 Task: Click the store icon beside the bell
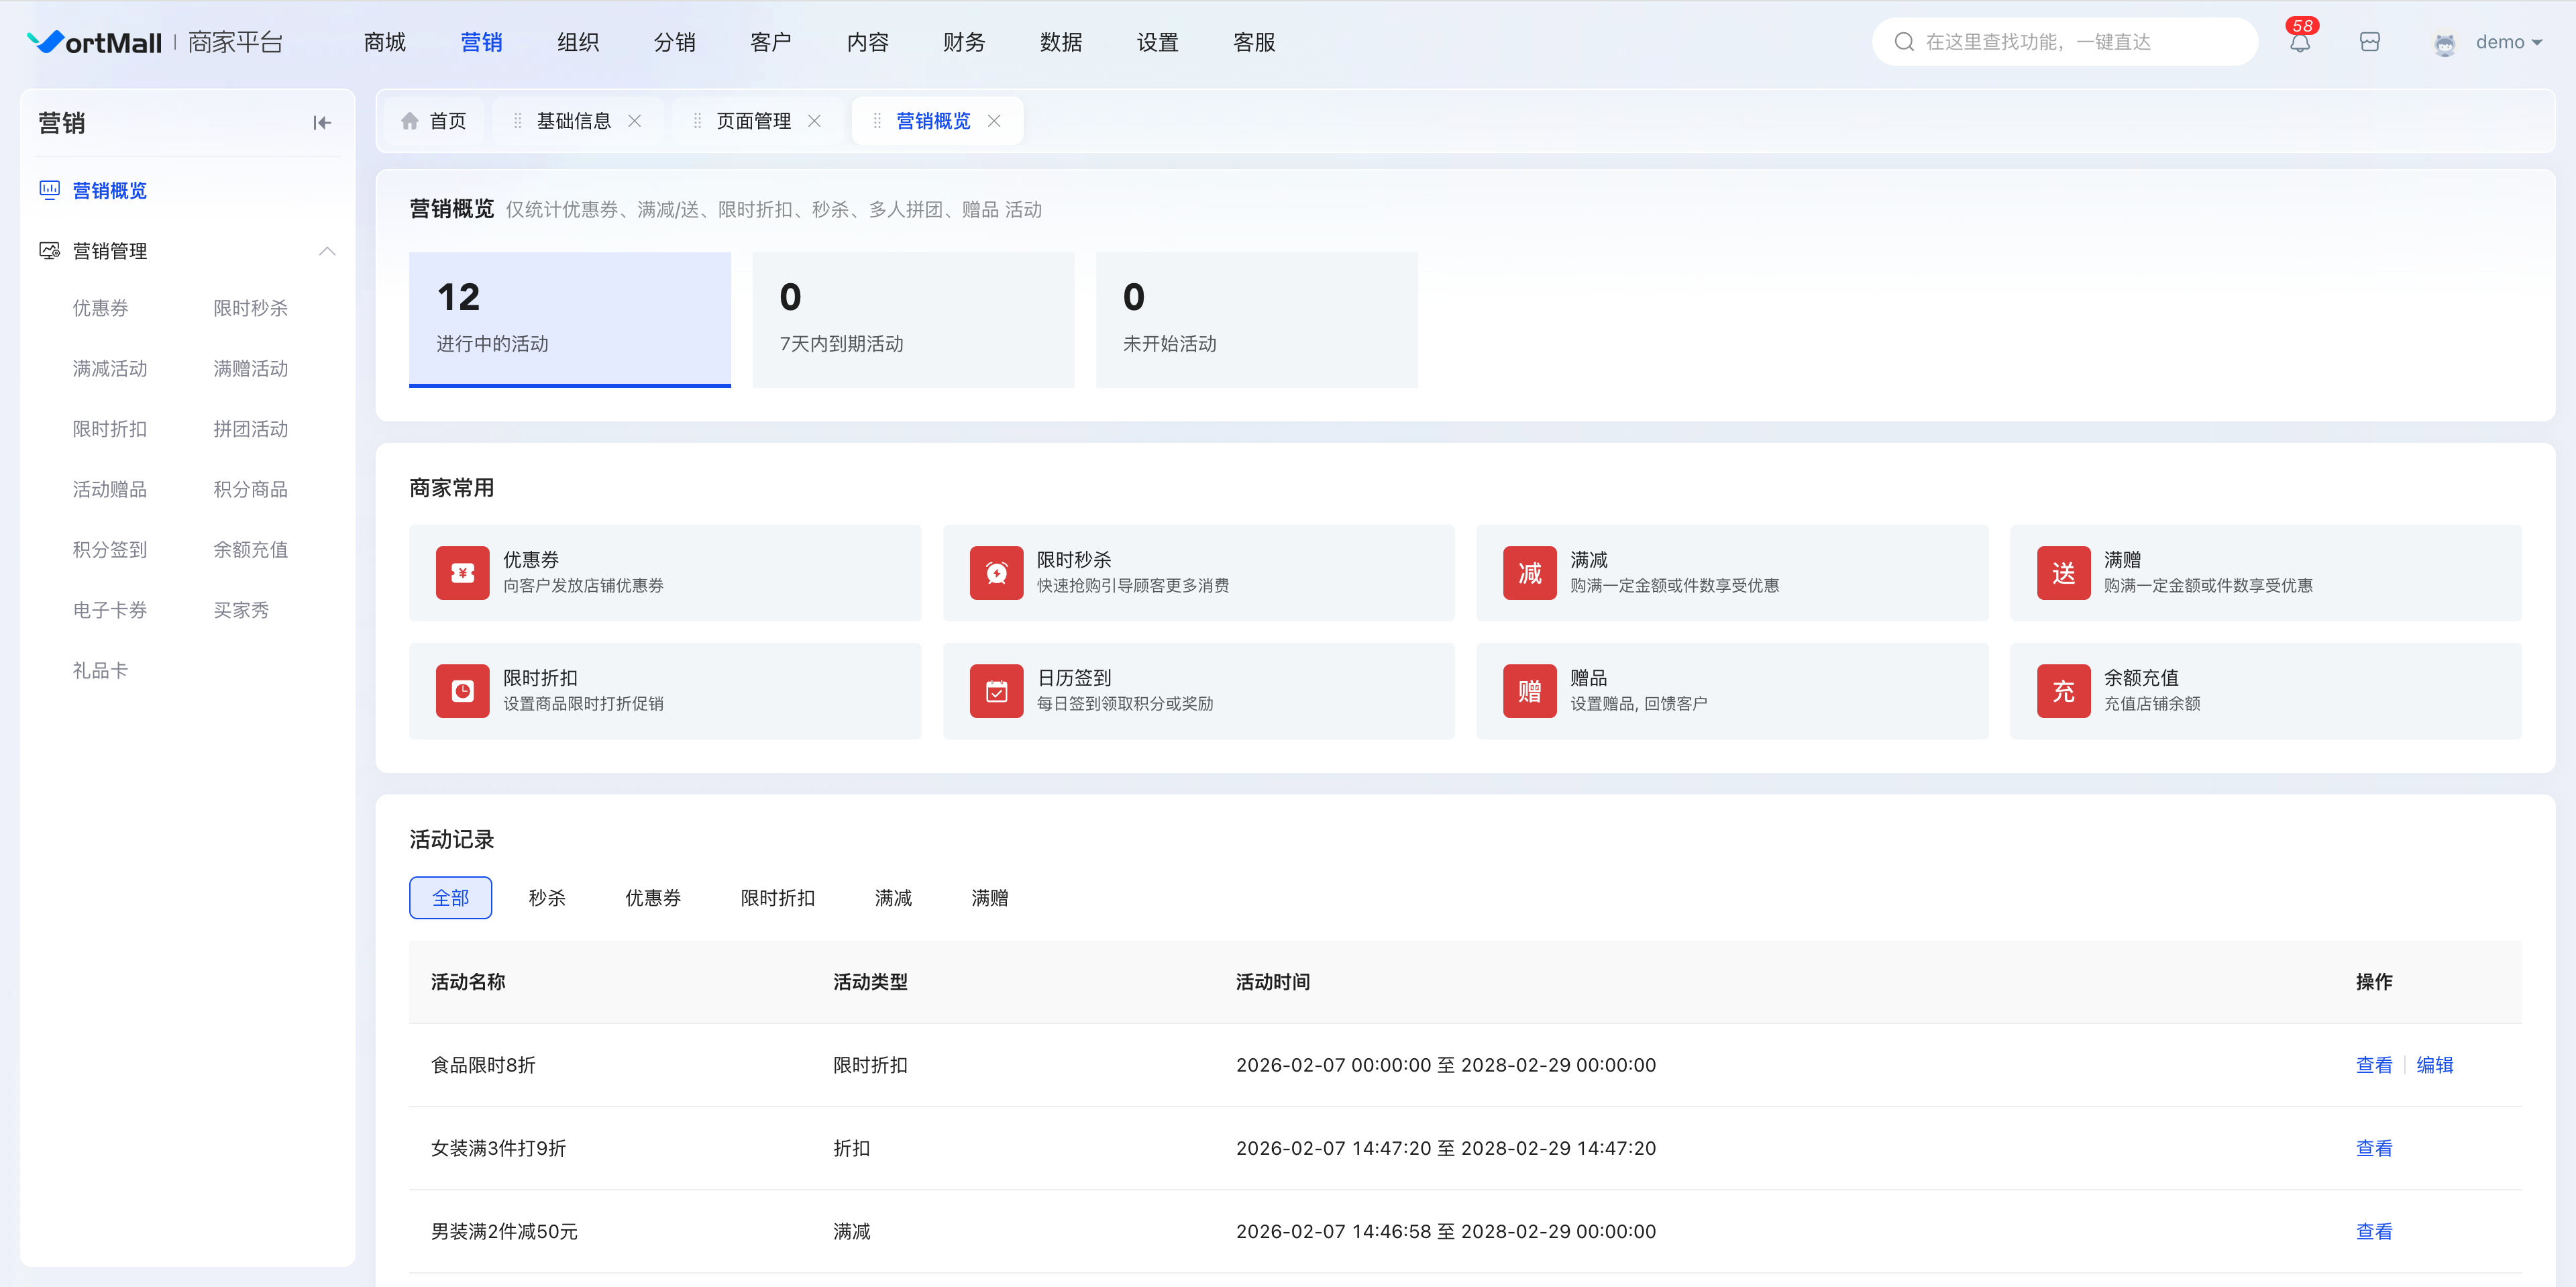point(2370,42)
